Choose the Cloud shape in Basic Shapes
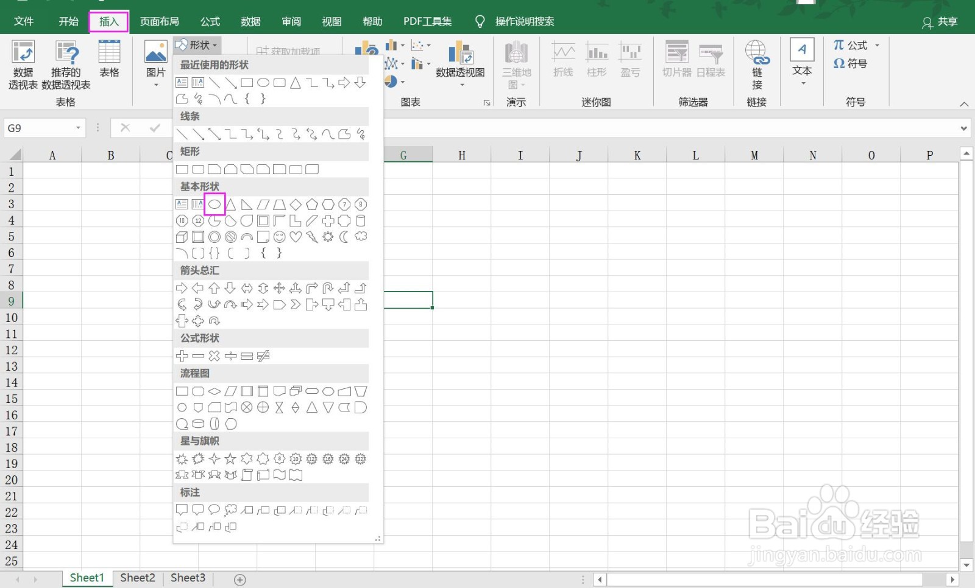Image resolution: width=975 pixels, height=588 pixels. coord(361,237)
